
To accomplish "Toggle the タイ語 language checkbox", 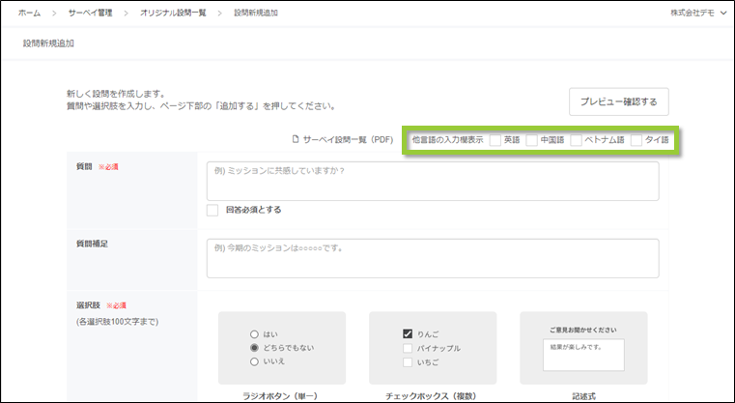I will point(636,140).
